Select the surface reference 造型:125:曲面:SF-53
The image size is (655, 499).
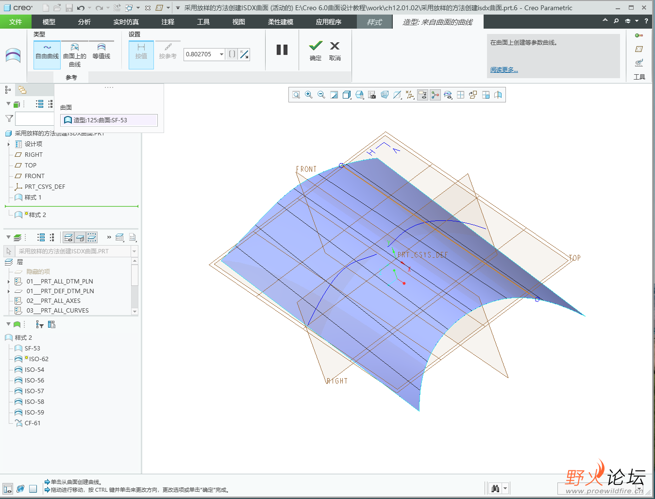tap(109, 120)
